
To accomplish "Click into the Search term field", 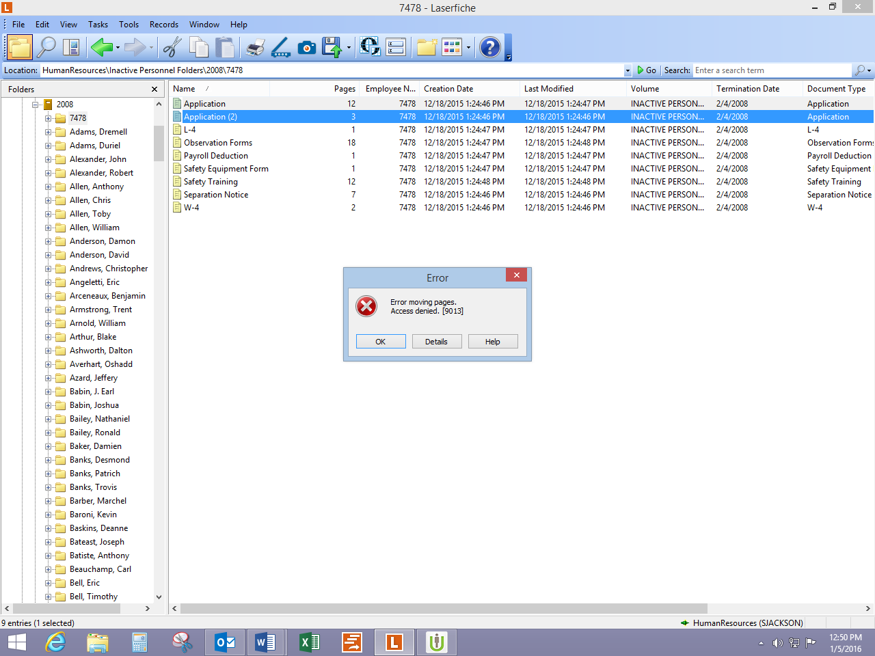I will pos(772,70).
